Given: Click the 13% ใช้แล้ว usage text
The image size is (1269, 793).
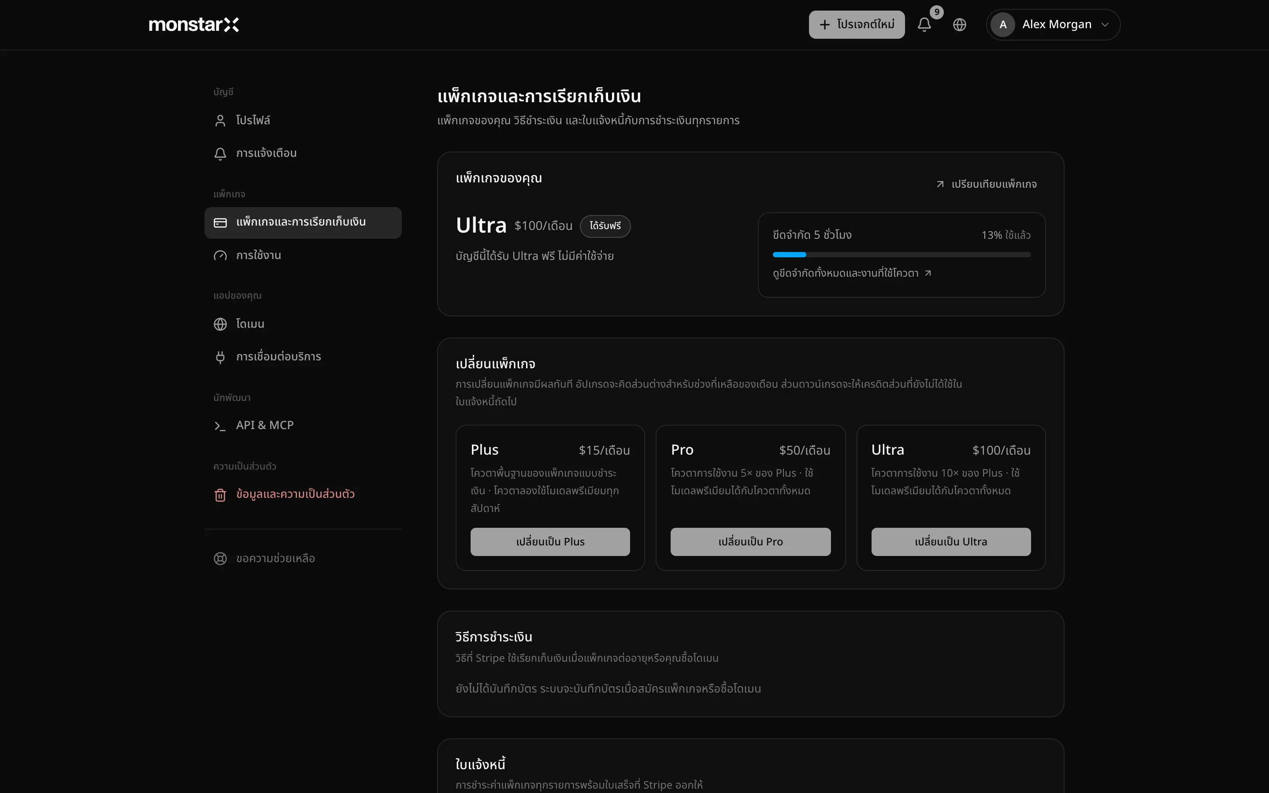Looking at the screenshot, I should click(x=1006, y=235).
